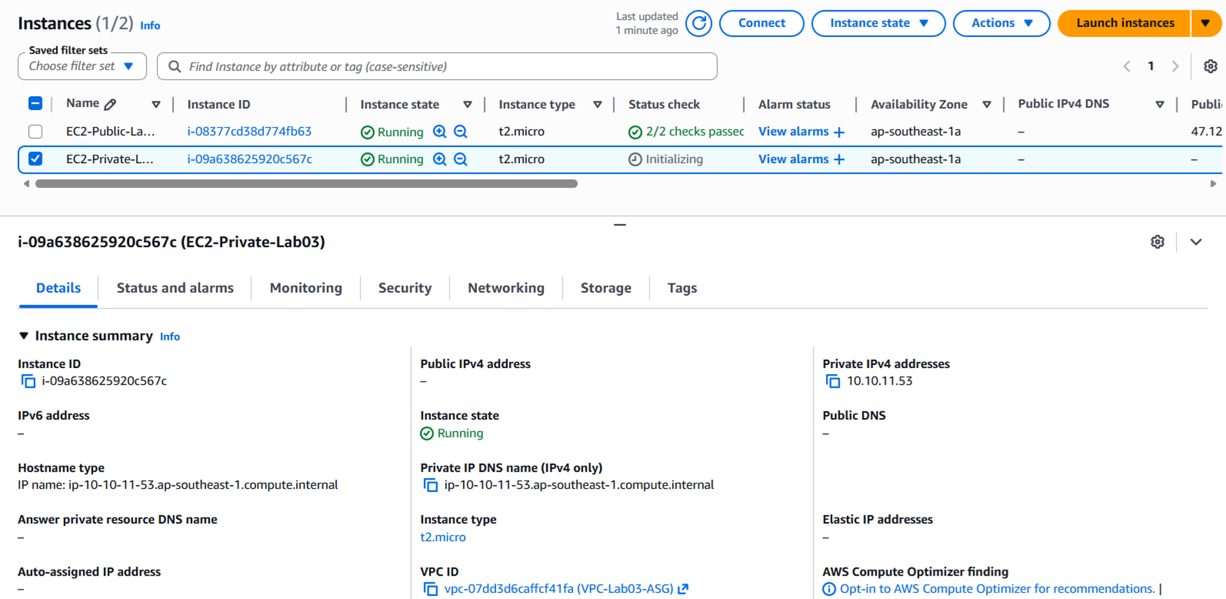Go to previous page of instances

[1126, 66]
